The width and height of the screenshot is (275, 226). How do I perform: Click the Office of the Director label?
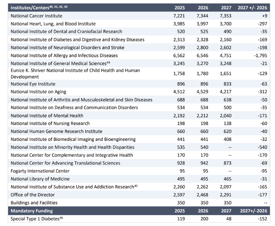point(33,195)
